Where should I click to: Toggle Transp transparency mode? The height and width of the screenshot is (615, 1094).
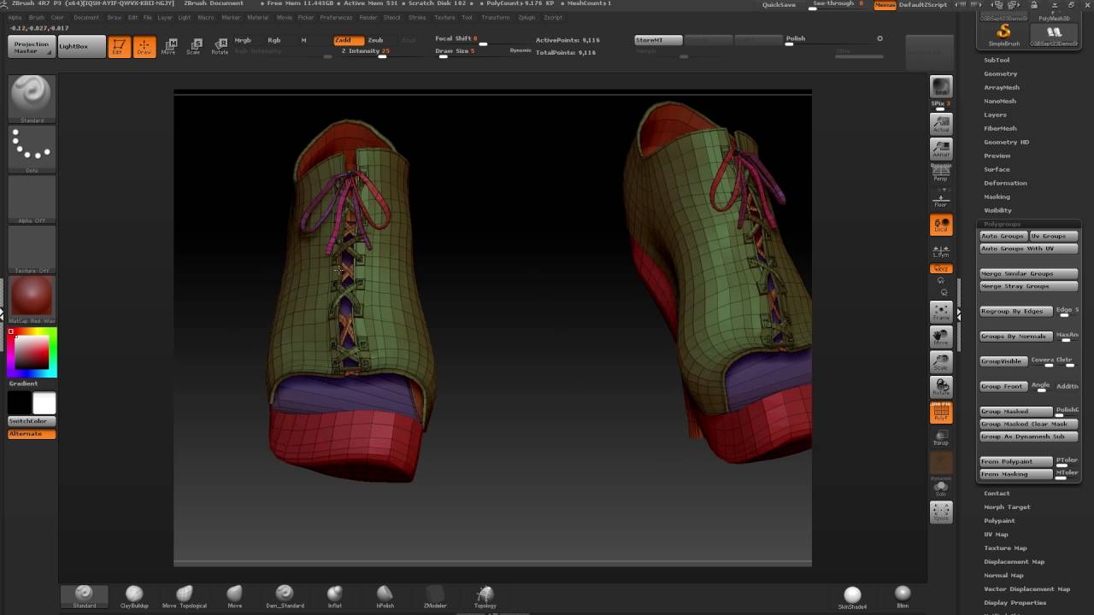pyautogui.click(x=941, y=437)
